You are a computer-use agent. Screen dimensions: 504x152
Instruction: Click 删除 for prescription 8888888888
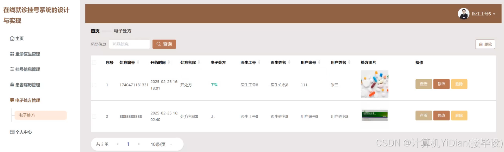(459, 115)
